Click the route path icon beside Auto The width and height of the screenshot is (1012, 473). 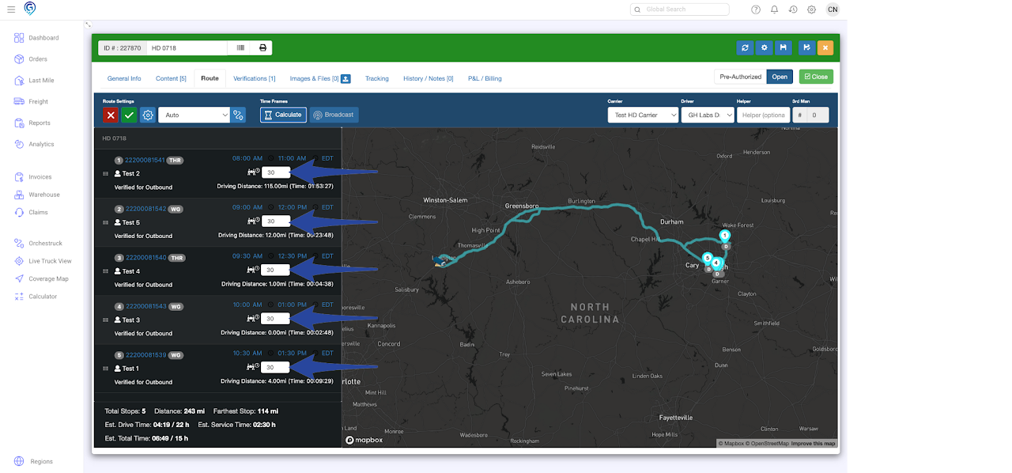(238, 115)
